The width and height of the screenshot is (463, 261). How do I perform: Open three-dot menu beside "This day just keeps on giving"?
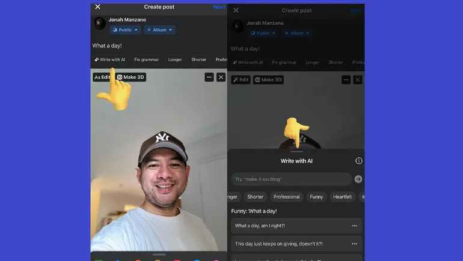354,244
